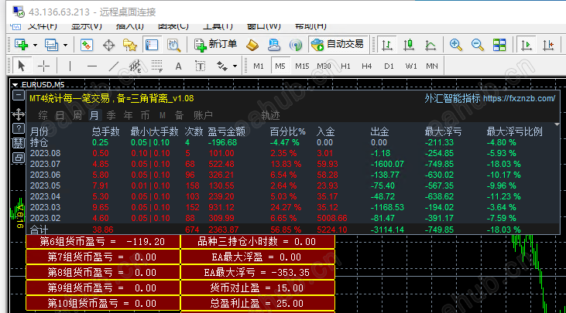
Task: Select the text label 'T' tool
Action: tap(200, 66)
